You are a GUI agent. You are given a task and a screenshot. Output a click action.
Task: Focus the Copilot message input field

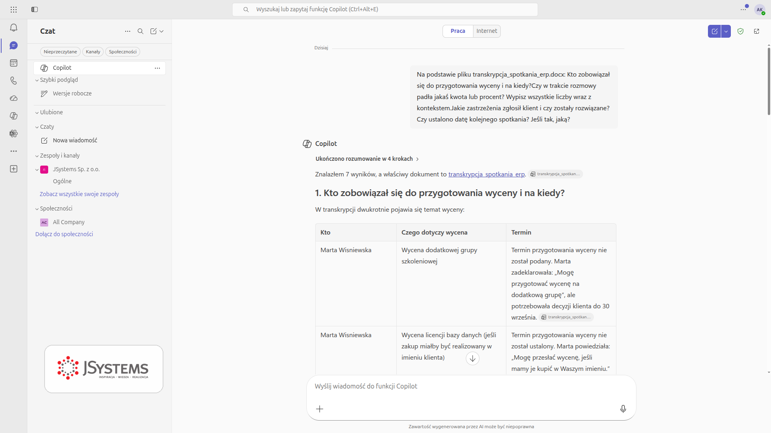click(x=471, y=386)
